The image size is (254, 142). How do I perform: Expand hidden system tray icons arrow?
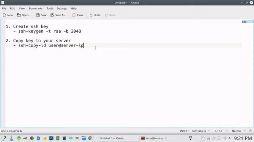(x=229, y=138)
